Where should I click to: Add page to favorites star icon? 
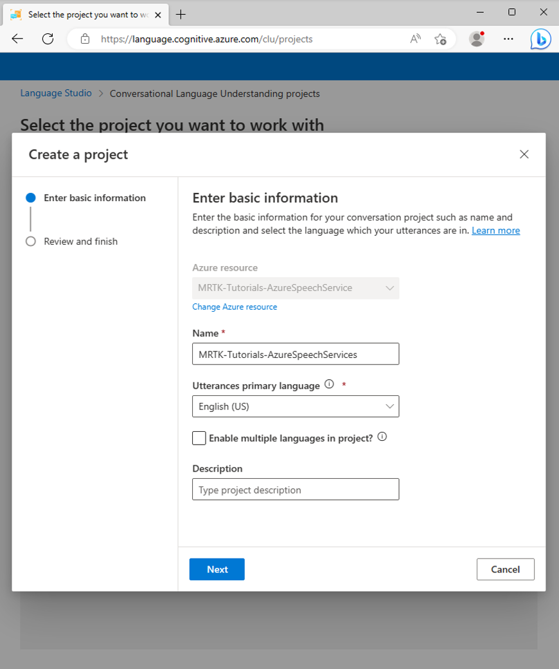click(x=440, y=39)
